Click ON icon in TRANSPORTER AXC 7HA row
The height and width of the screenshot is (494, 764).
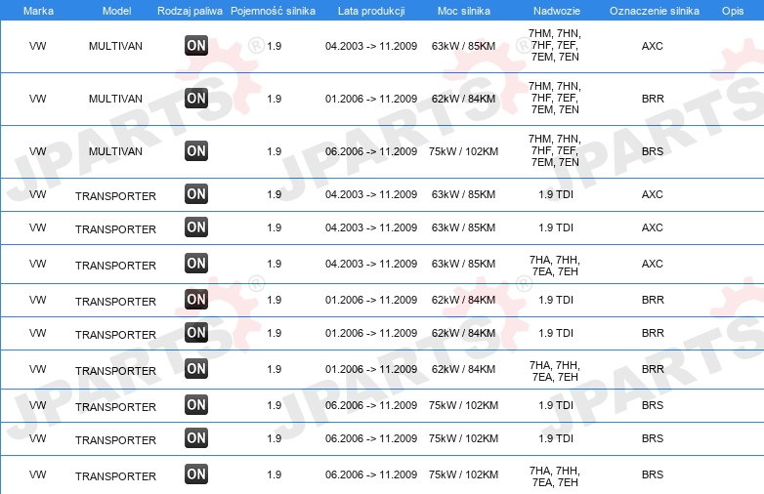(196, 264)
